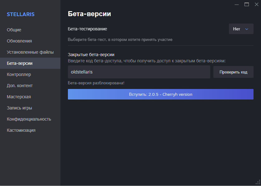The image size is (261, 186).
Task: Open the Кастомизация section
Action: [30, 130]
